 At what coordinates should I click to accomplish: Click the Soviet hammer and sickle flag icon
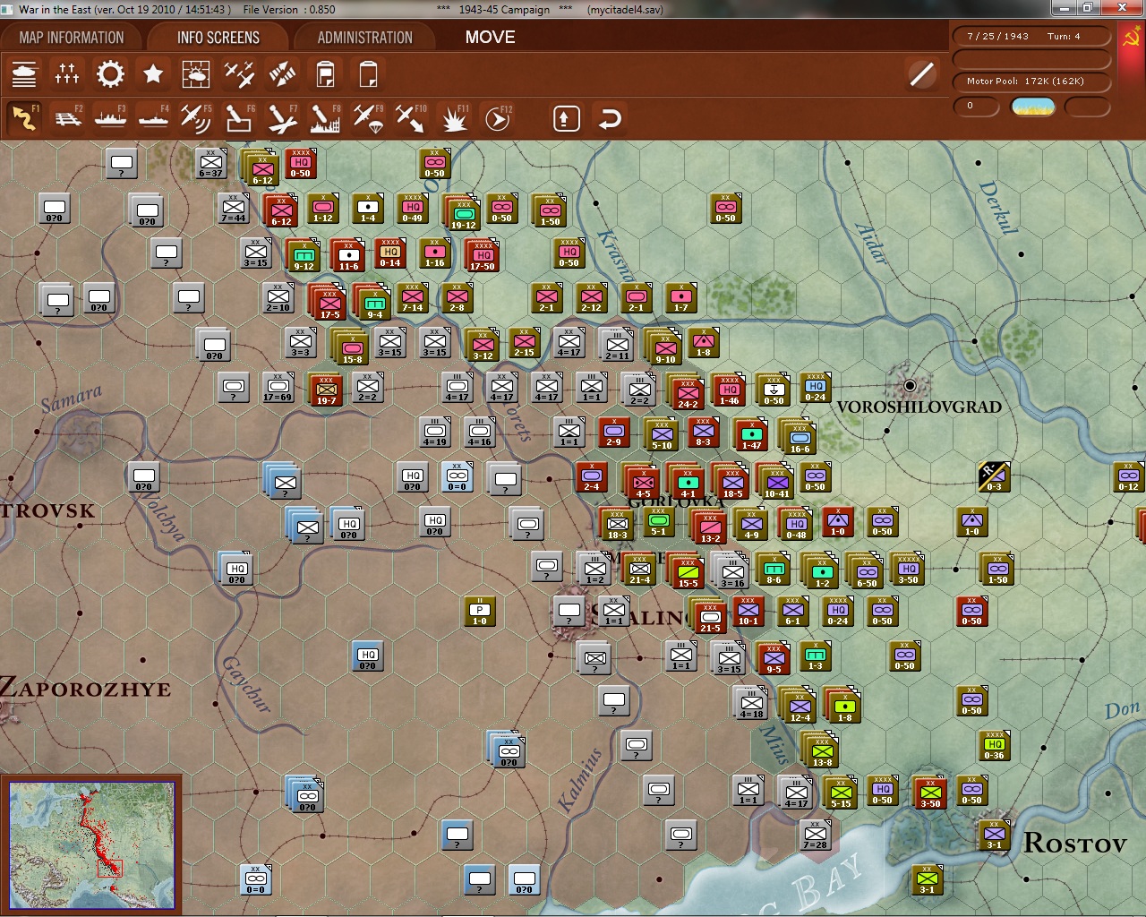(1130, 38)
